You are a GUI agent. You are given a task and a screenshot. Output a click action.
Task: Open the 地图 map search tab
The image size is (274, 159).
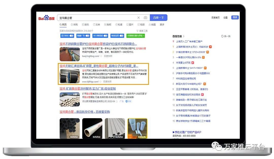(x=152, y=25)
